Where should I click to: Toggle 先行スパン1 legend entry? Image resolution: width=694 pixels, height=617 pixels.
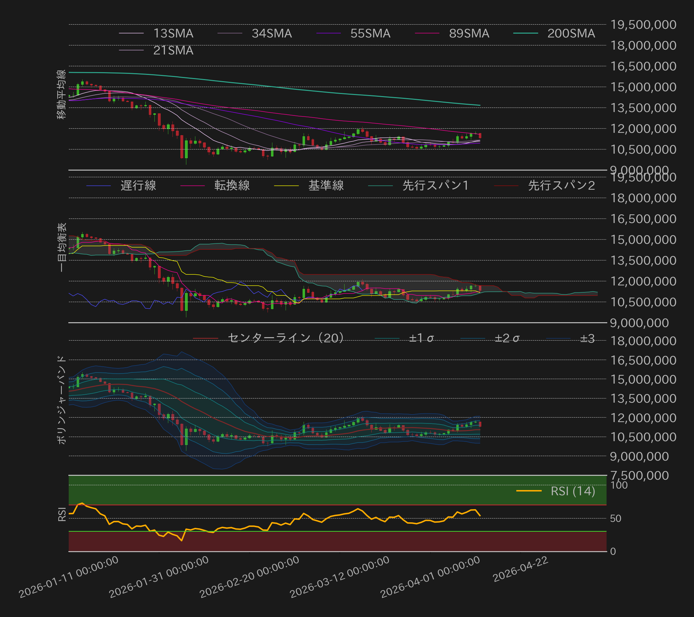click(435, 186)
